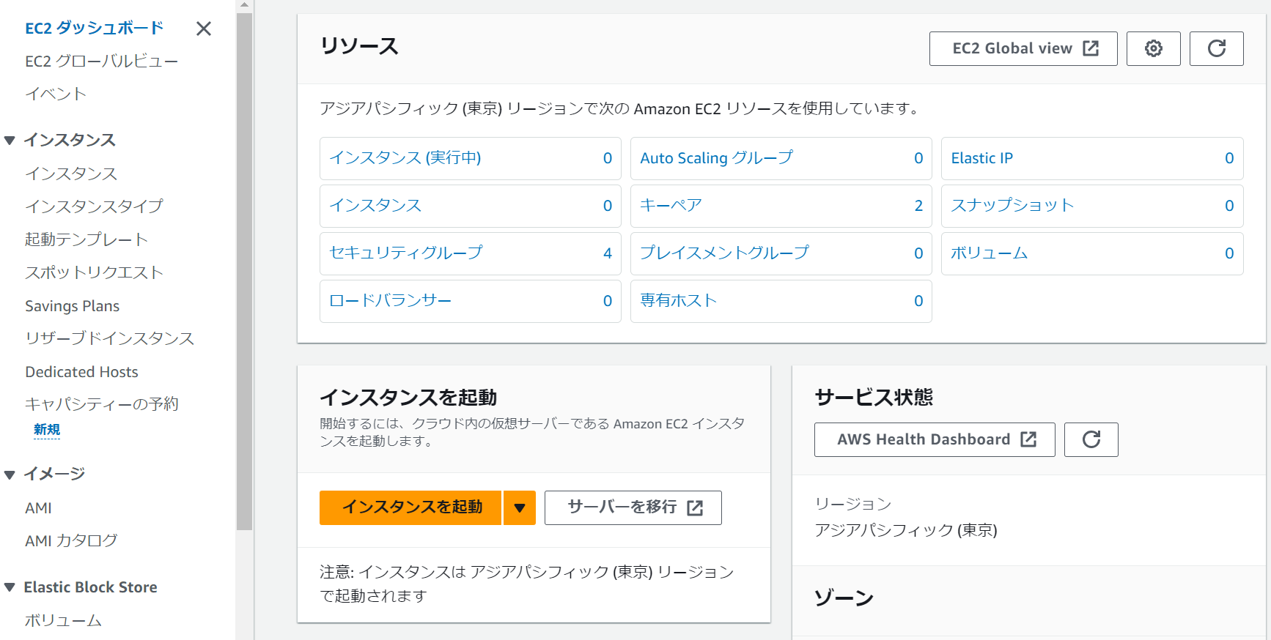Click the サーバーを移行 button

pos(633,507)
